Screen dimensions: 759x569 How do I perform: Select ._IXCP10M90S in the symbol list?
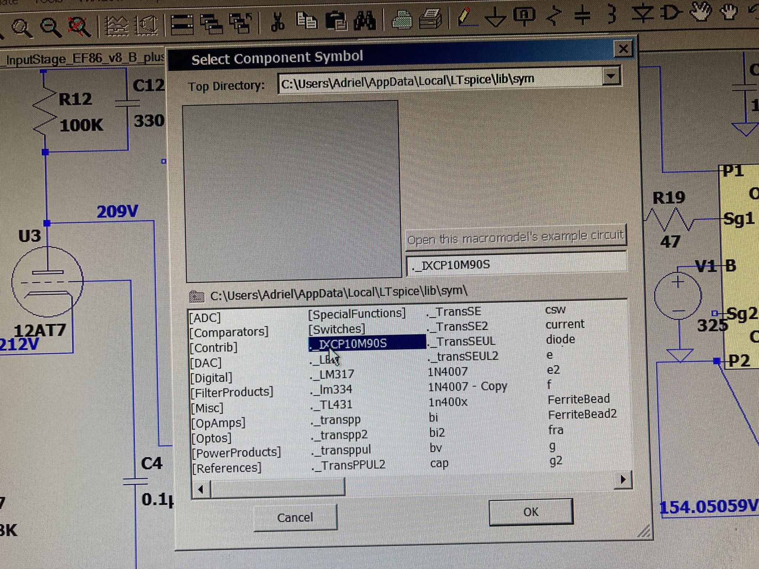point(367,343)
